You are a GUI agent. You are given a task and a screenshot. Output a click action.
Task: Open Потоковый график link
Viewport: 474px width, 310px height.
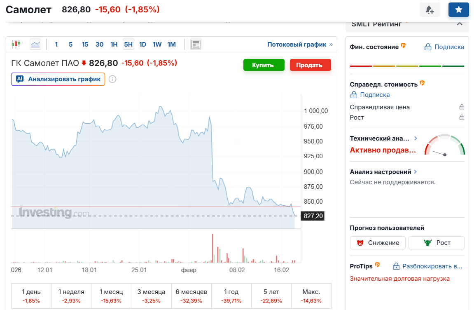point(300,45)
